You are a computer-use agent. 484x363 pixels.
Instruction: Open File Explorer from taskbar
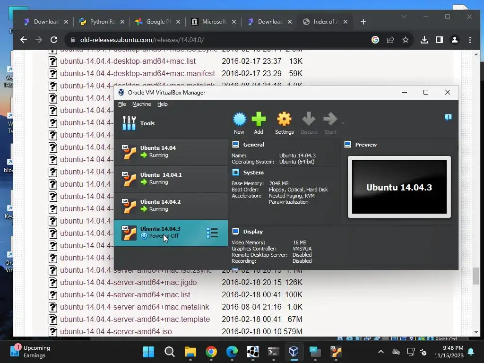point(190,352)
